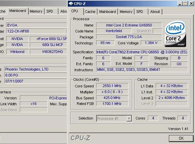
Task: Click EVGA manufacturer field in background window
Action: click(37, 25)
